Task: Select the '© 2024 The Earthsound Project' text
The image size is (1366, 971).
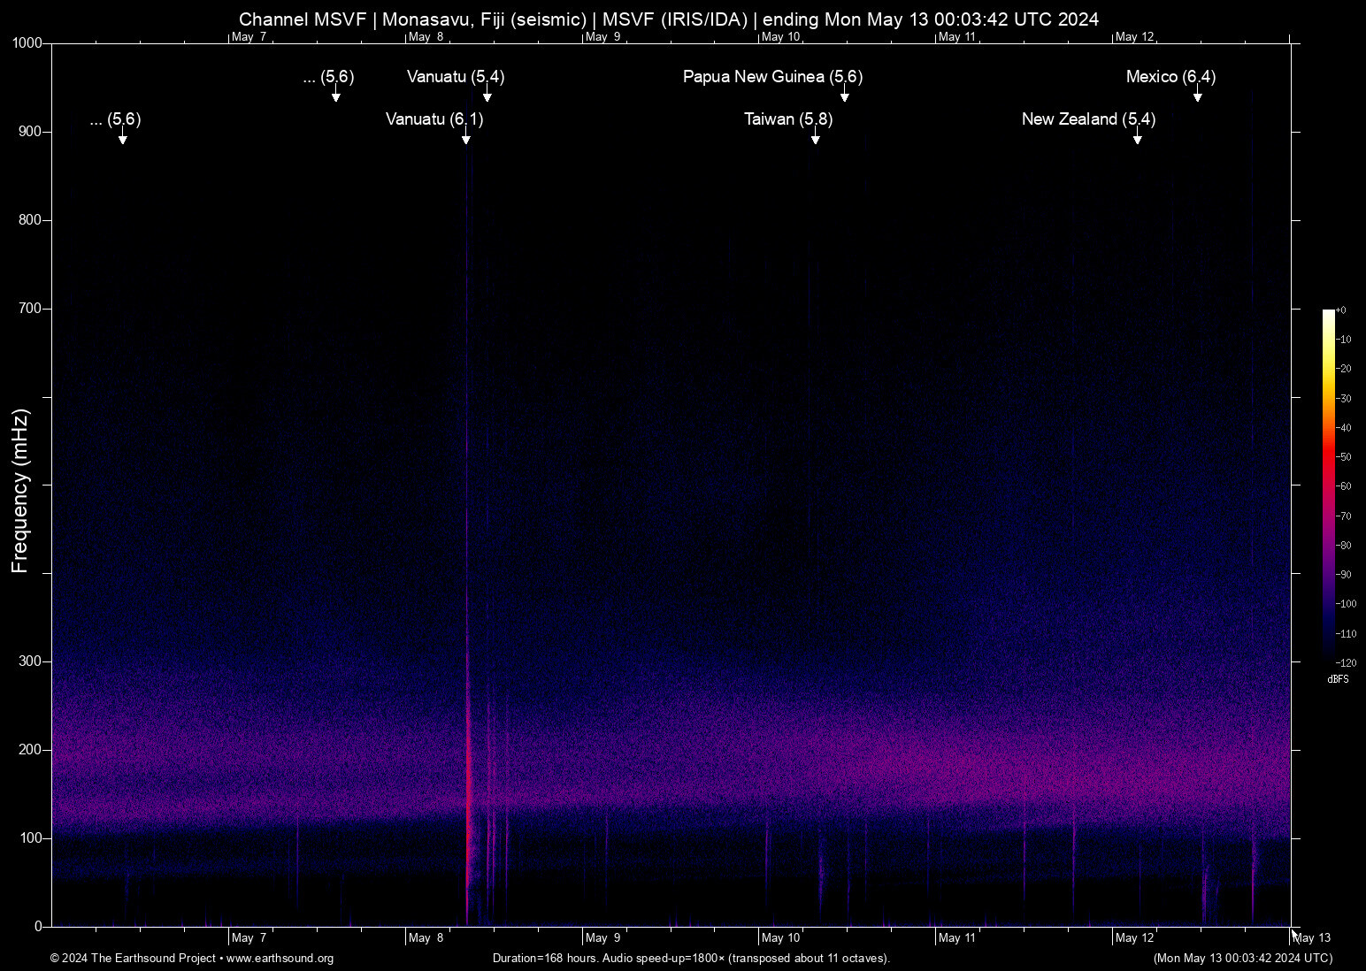Action: click(133, 959)
